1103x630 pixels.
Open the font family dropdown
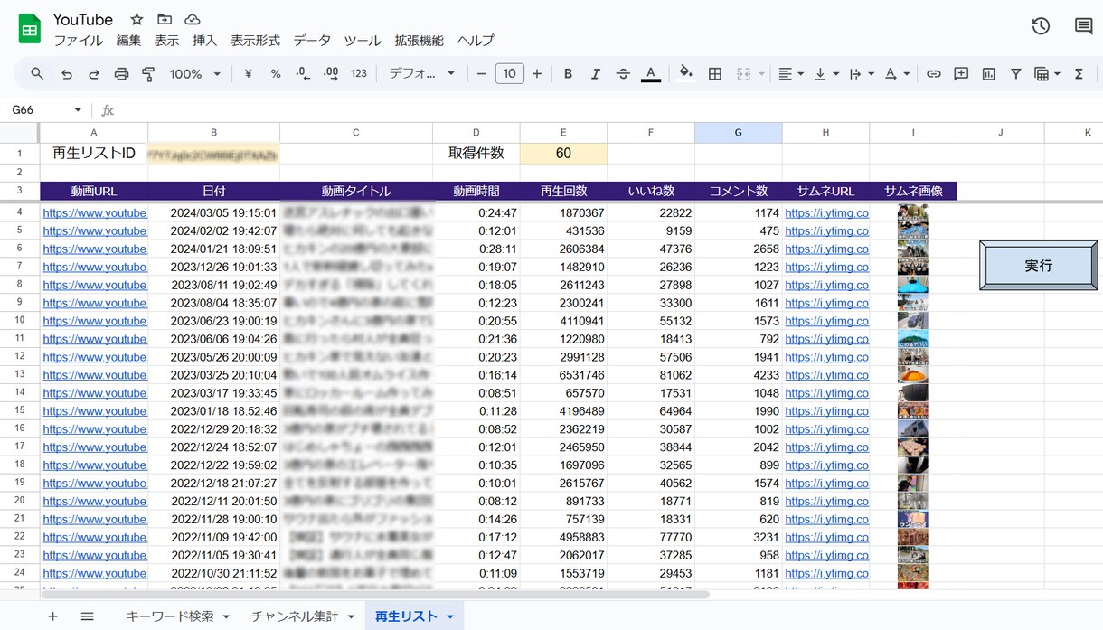click(x=422, y=74)
